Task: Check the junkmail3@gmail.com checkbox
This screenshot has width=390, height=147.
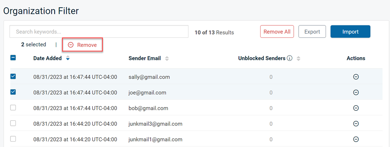Action: click(x=13, y=123)
